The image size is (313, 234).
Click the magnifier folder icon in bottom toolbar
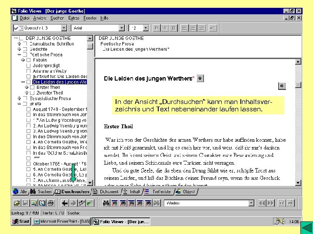click(x=34, y=203)
